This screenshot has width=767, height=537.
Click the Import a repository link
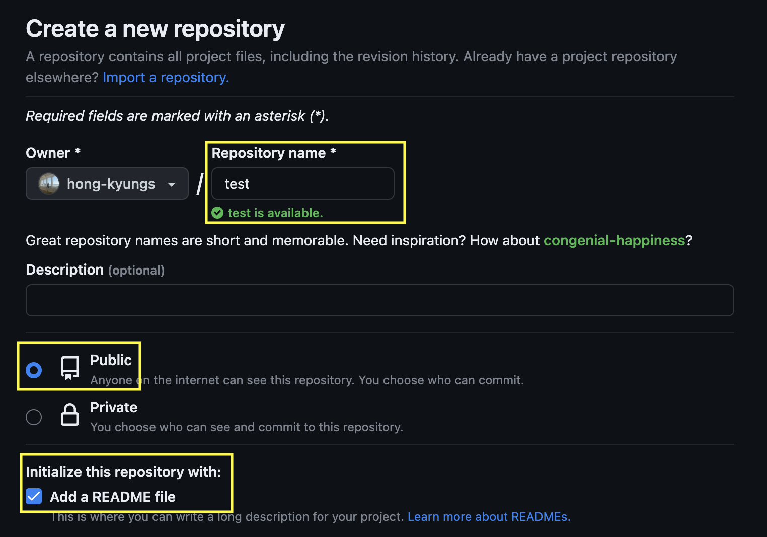(166, 78)
